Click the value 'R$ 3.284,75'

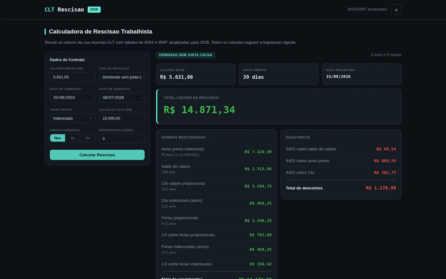(258, 186)
